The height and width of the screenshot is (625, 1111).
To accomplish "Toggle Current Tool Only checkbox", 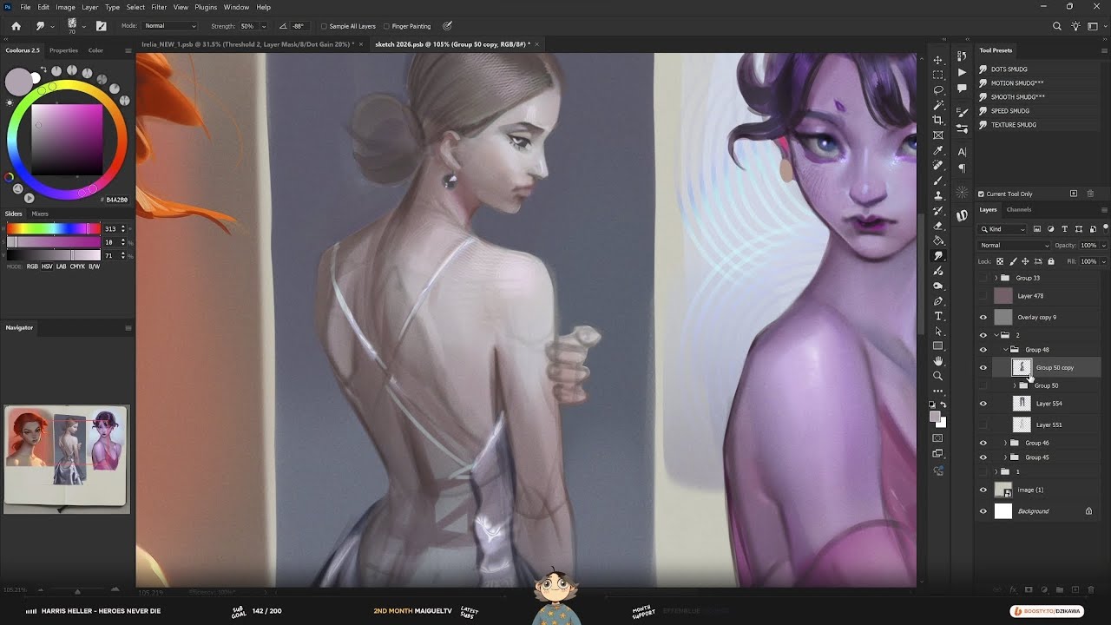I will pos(981,194).
